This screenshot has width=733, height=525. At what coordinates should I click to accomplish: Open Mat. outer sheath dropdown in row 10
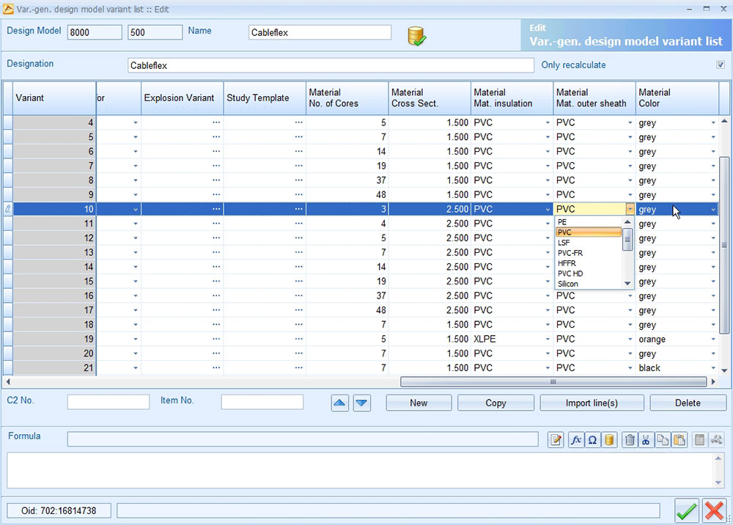(x=630, y=210)
